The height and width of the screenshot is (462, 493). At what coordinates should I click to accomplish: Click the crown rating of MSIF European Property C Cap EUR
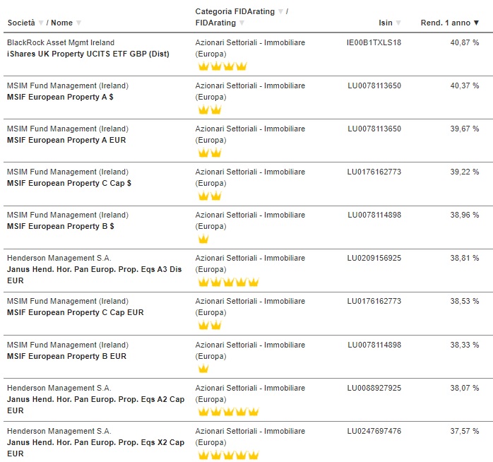coord(210,325)
